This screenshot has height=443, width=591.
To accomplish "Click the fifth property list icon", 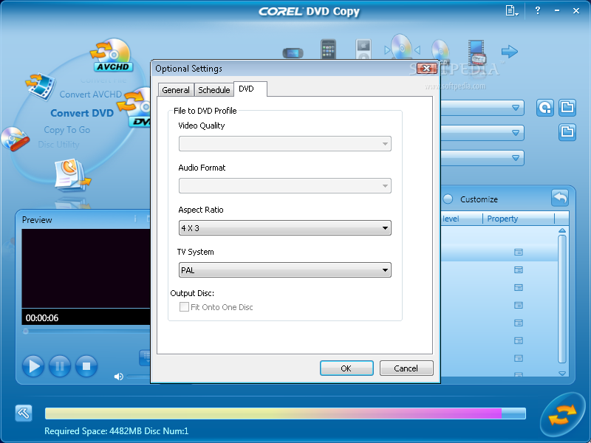I will point(519,323).
